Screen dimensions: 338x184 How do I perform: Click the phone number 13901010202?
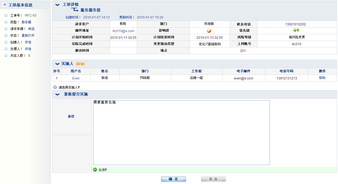(x=295, y=24)
